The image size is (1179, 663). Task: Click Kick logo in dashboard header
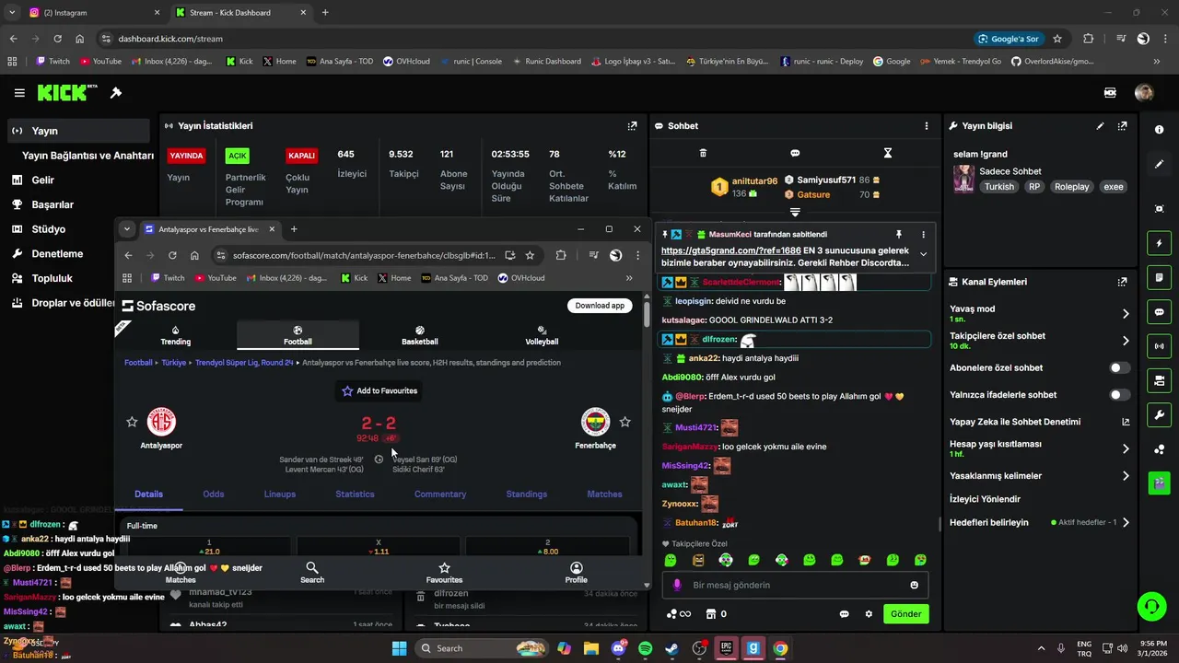[x=67, y=93]
